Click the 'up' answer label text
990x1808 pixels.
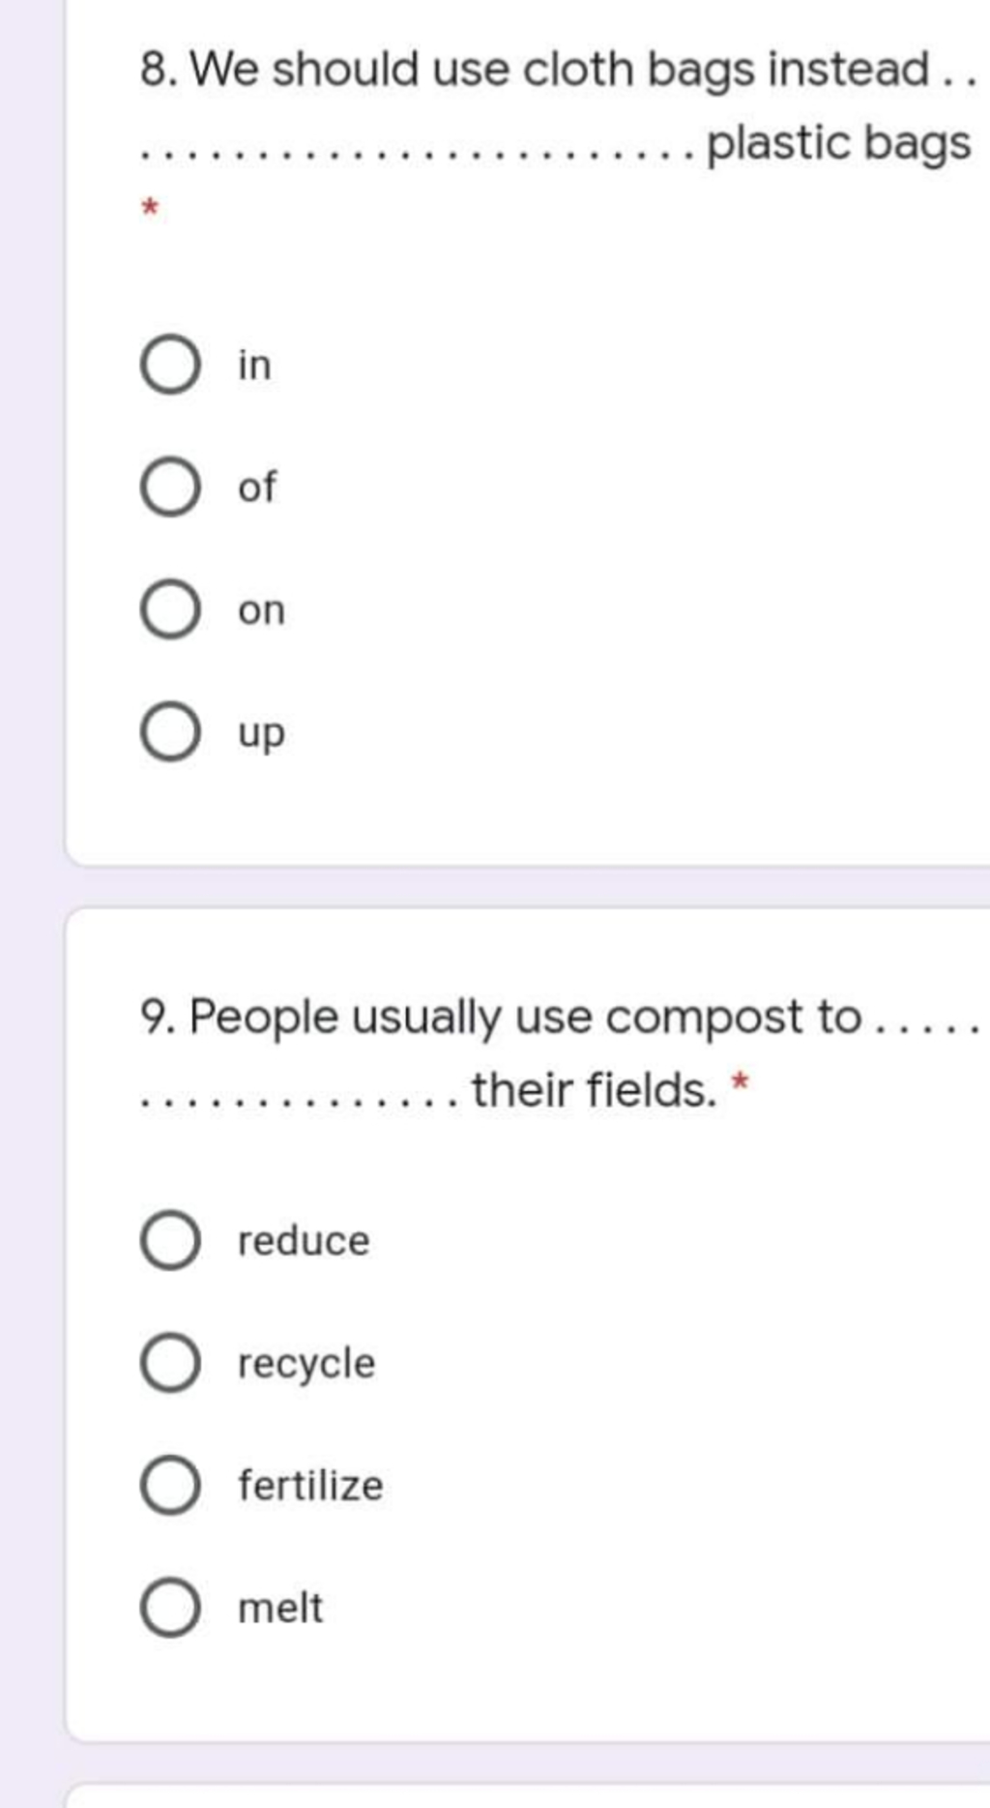click(262, 735)
